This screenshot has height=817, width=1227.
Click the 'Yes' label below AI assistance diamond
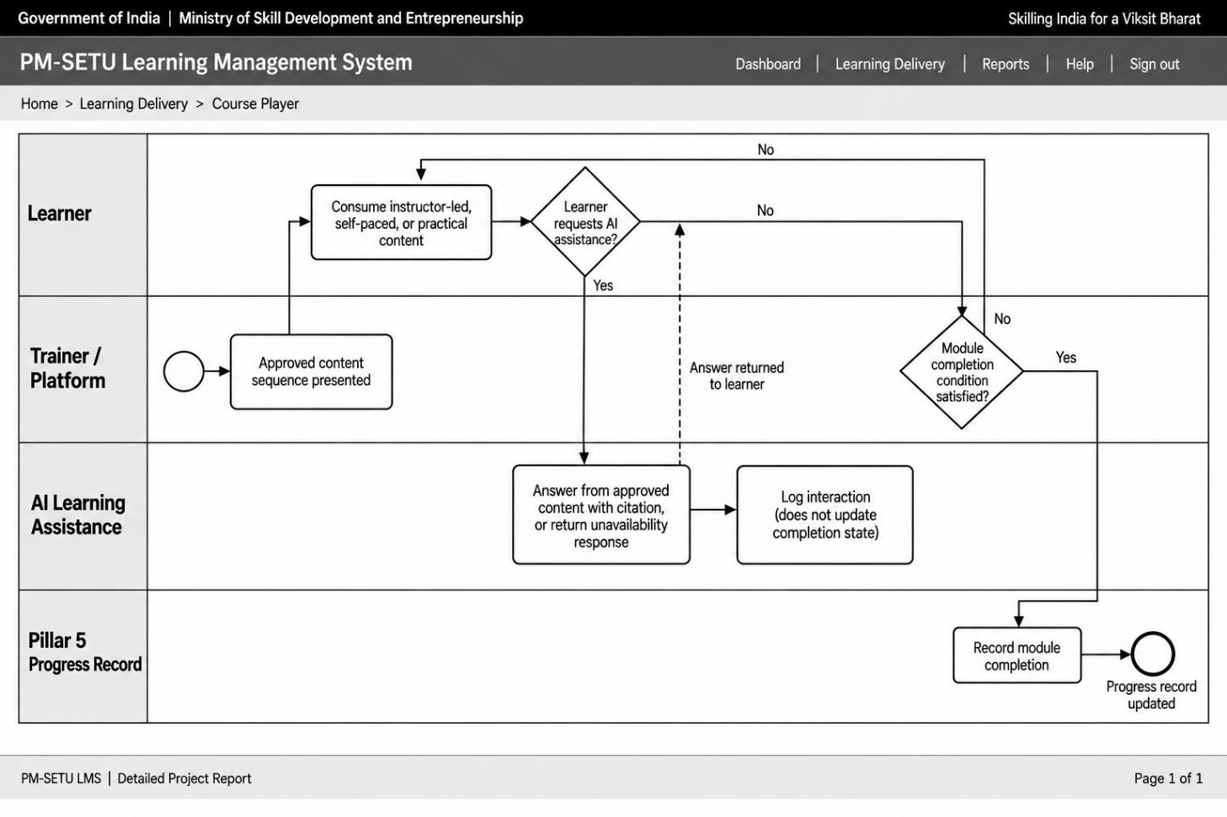pyautogui.click(x=603, y=285)
